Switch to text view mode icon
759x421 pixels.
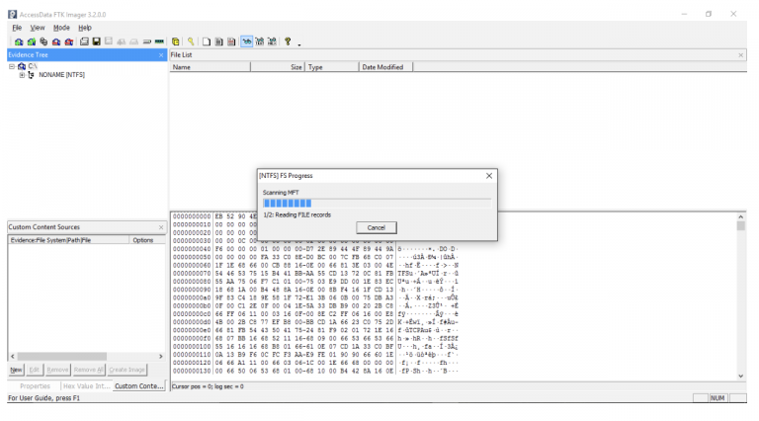260,42
